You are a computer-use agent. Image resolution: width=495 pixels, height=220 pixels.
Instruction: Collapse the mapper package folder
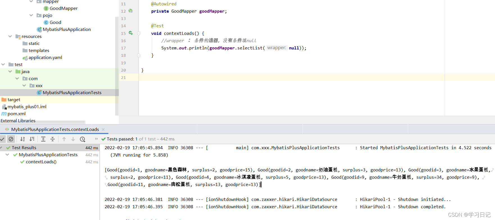[31, 1]
